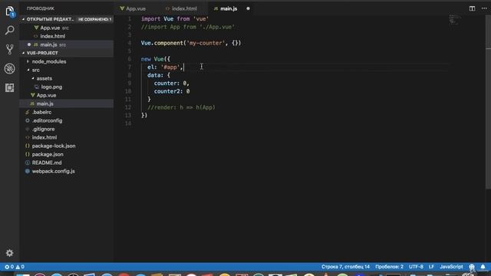Screen dimensions: 491x276
Task: Open the Manage gear menu
Action: 10,253
